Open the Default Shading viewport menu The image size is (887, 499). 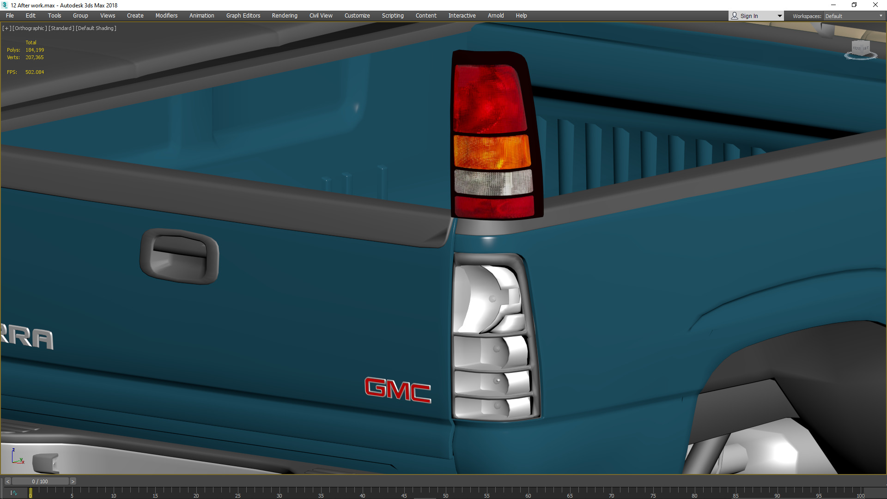pos(96,28)
